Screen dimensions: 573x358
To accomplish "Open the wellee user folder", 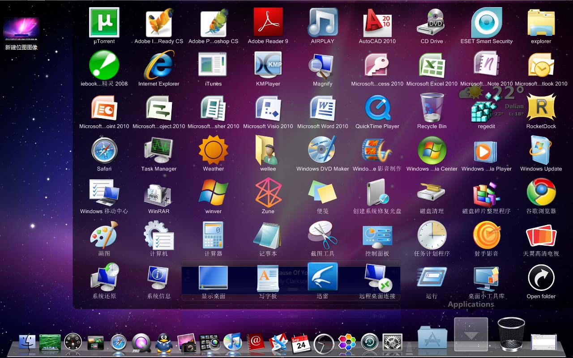I will click(268, 150).
